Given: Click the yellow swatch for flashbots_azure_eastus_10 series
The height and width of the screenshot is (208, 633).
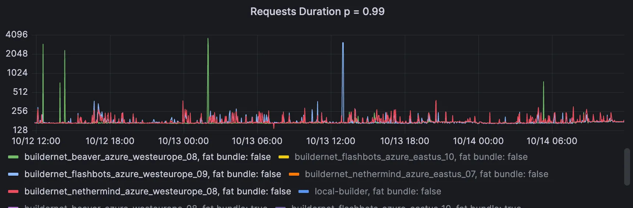Looking at the screenshot, I should [283, 157].
